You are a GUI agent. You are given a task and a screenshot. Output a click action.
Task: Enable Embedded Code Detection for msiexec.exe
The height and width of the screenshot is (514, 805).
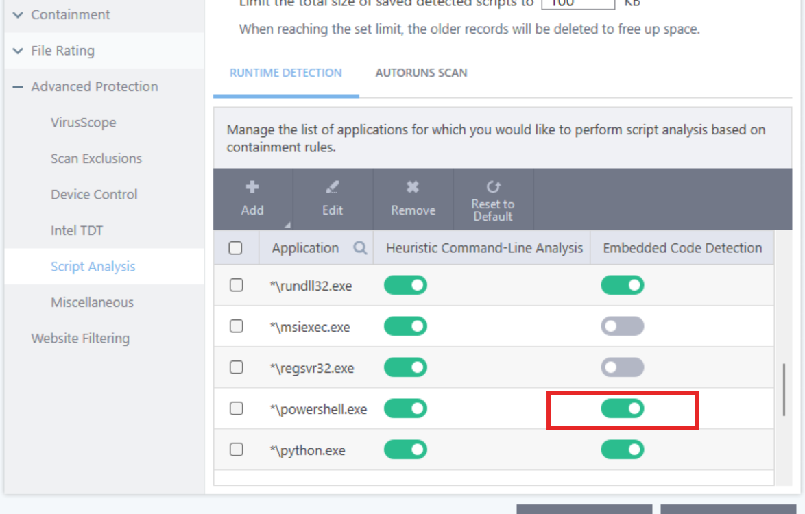(623, 327)
